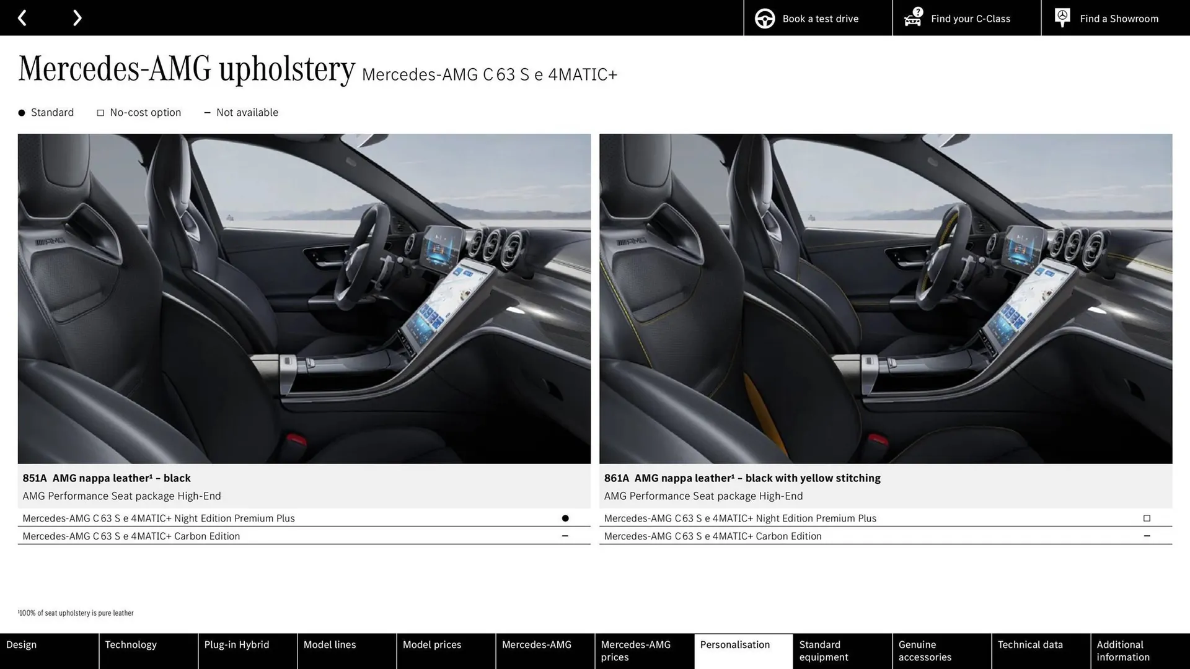
Task: Click the forward navigation arrow
Action: pos(77,17)
